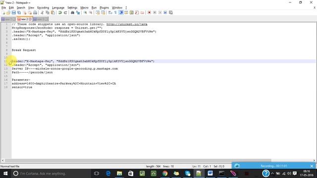The height and width of the screenshot is (178, 317).
Task: Open the Window menu
Action: click(x=117, y=8)
